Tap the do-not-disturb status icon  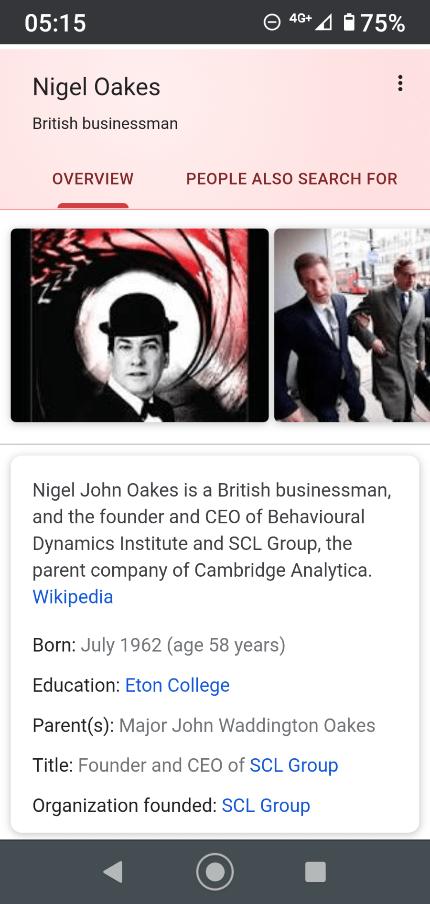[272, 22]
